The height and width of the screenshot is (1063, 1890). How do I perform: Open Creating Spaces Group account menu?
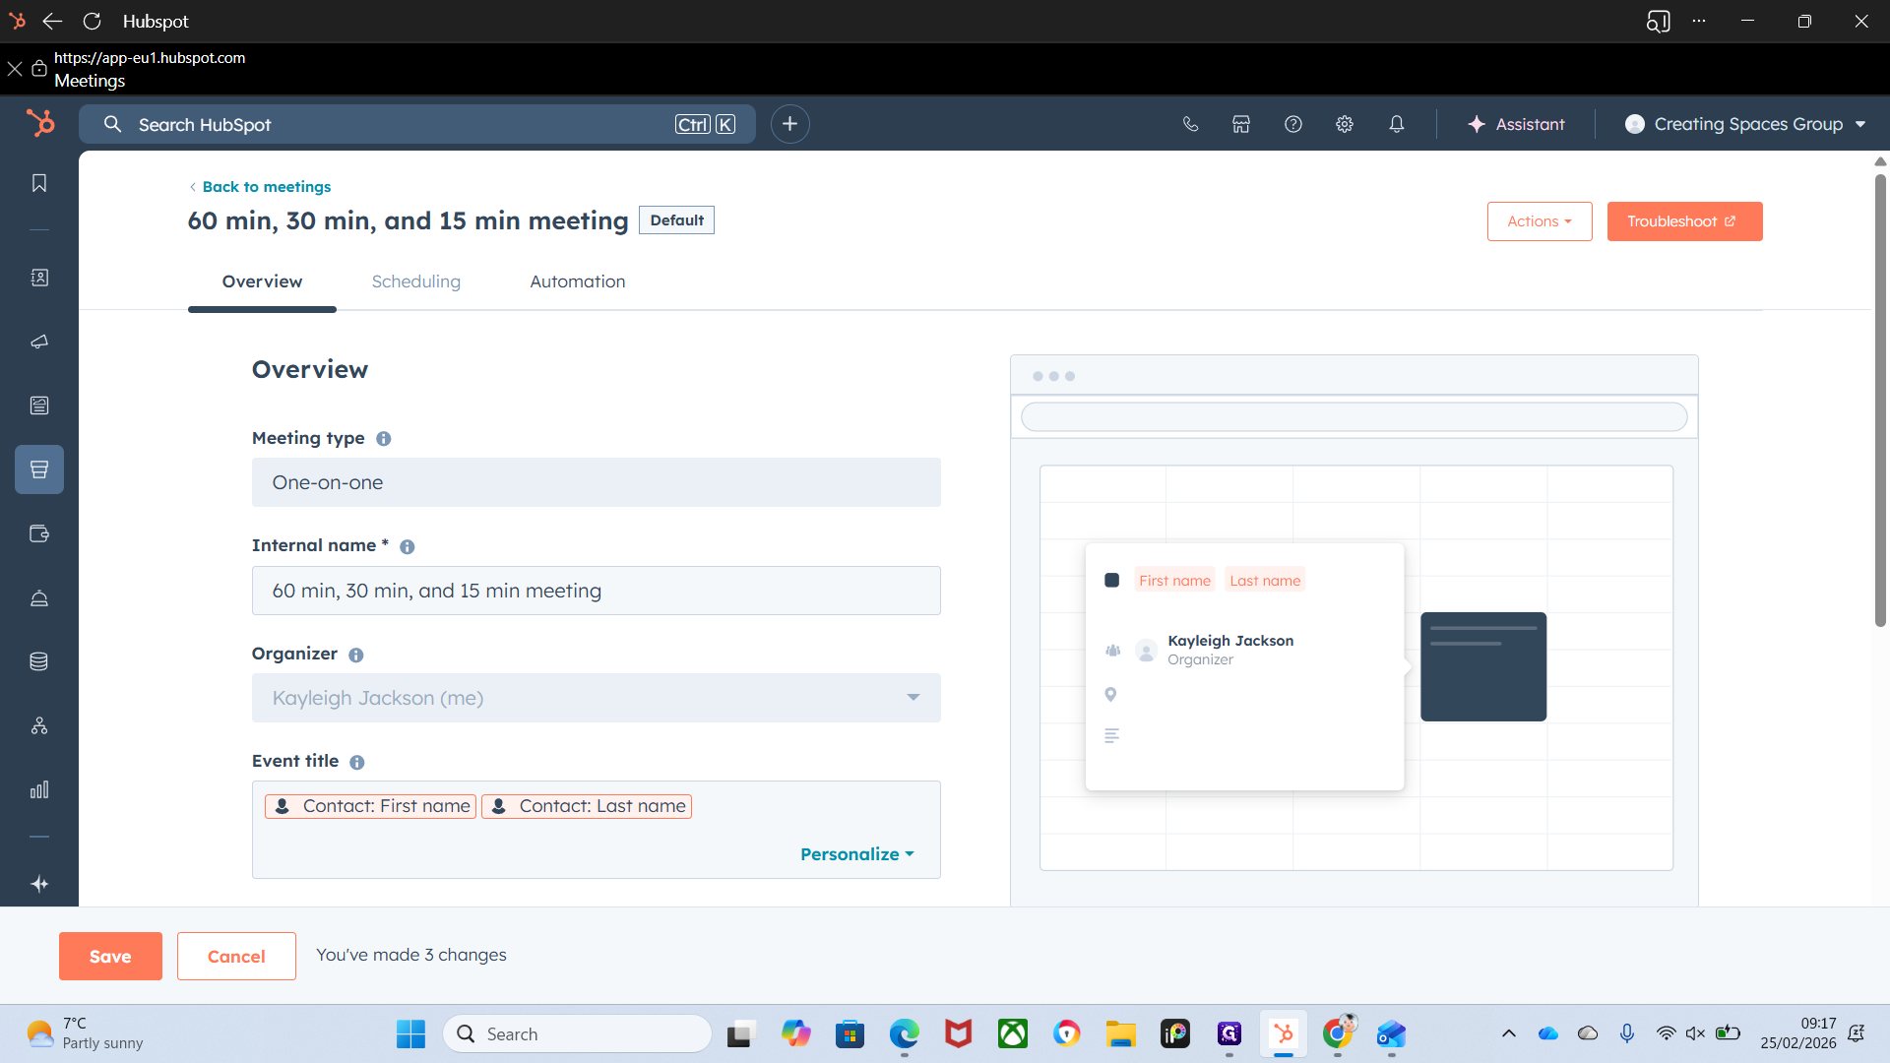1745,124
